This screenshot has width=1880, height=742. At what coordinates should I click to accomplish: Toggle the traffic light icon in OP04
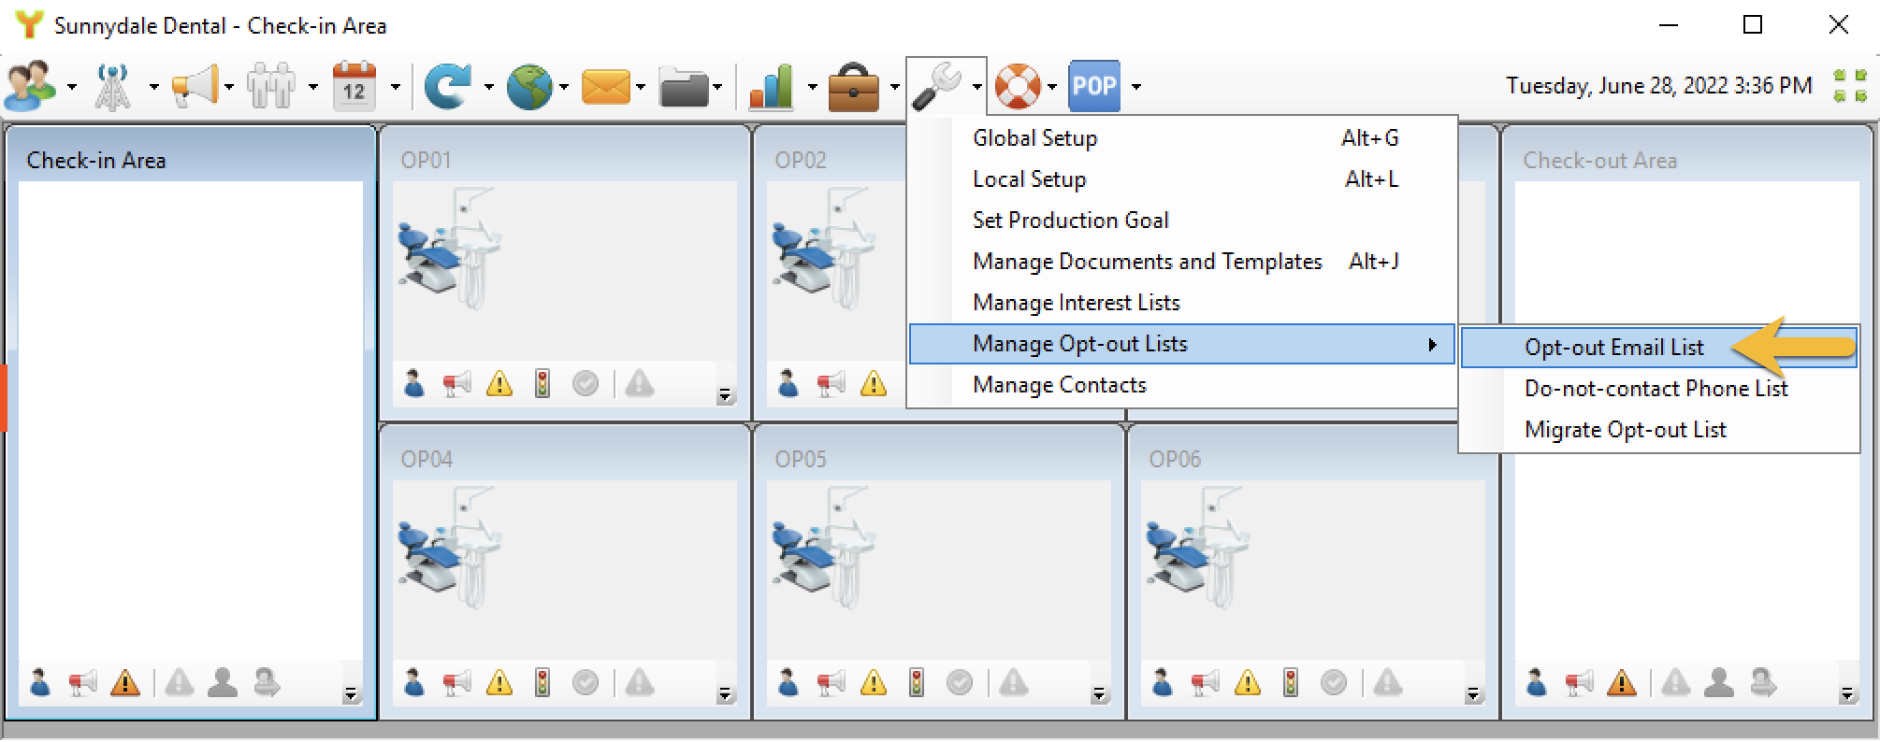click(542, 683)
